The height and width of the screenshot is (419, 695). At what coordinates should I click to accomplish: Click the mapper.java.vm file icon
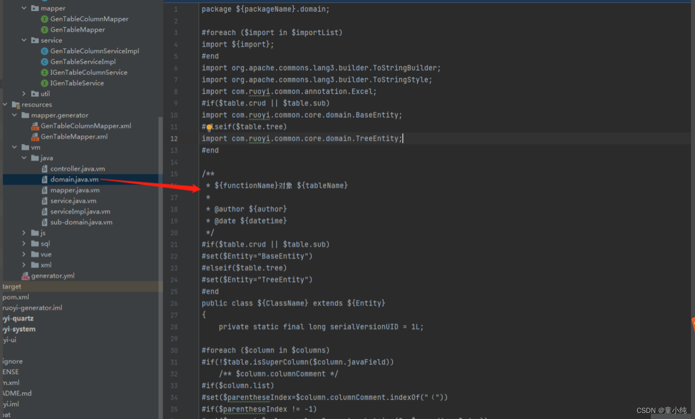(x=45, y=190)
